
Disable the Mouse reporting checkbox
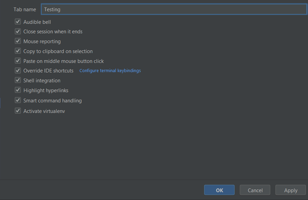(18, 41)
